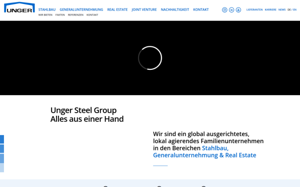Go to Wir bieten submenu link
Image resolution: width=300 pixels, height=187 pixels.
click(45, 15)
